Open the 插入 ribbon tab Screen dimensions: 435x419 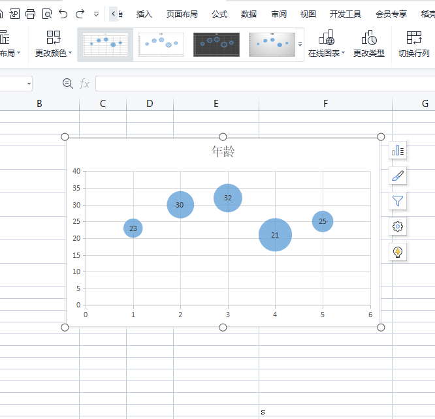click(144, 14)
